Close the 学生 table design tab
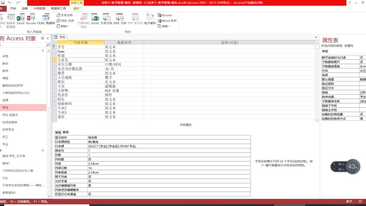The image size is (366, 206). pos(316,37)
